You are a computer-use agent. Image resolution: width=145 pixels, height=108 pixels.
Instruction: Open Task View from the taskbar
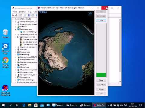17,105
